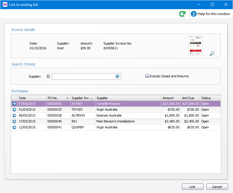Open the invoice document thumbnail
Screen dimensions: 233x193
point(195,46)
